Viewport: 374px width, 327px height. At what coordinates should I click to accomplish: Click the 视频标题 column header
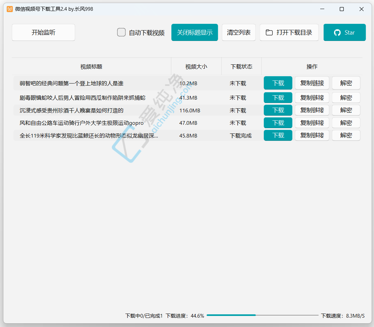(91, 66)
